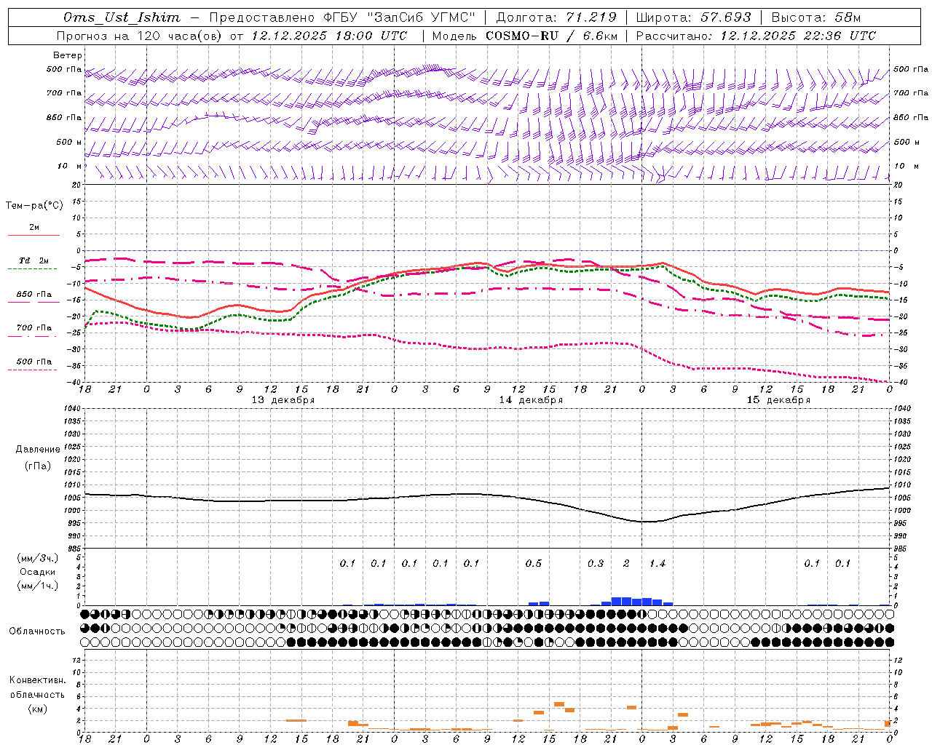Click the Давление panel label
This screenshot has height=745, width=932.
38,450
